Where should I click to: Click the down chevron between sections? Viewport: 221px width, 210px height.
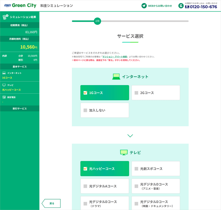(x=130, y=136)
